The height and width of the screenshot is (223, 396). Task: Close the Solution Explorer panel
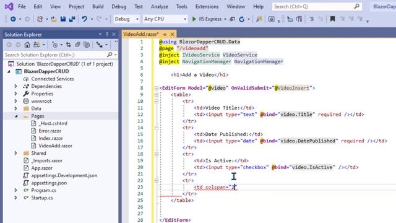coord(114,34)
